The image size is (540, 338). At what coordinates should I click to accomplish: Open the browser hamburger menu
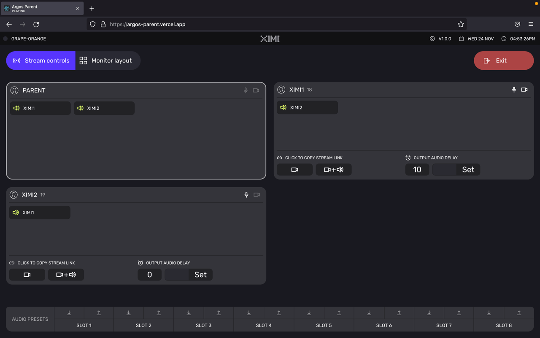(531, 25)
